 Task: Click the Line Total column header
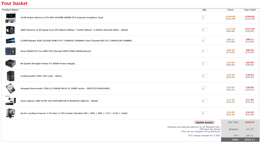click(x=250, y=10)
